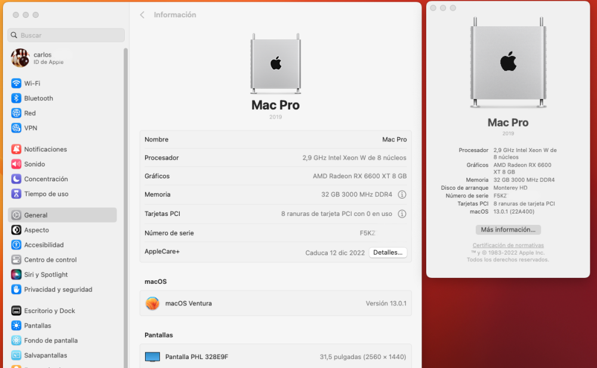Click the info icon next to Memoria
597x368 pixels.
[x=402, y=194]
